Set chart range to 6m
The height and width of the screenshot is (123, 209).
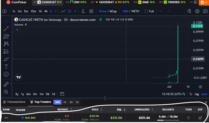(28, 94)
